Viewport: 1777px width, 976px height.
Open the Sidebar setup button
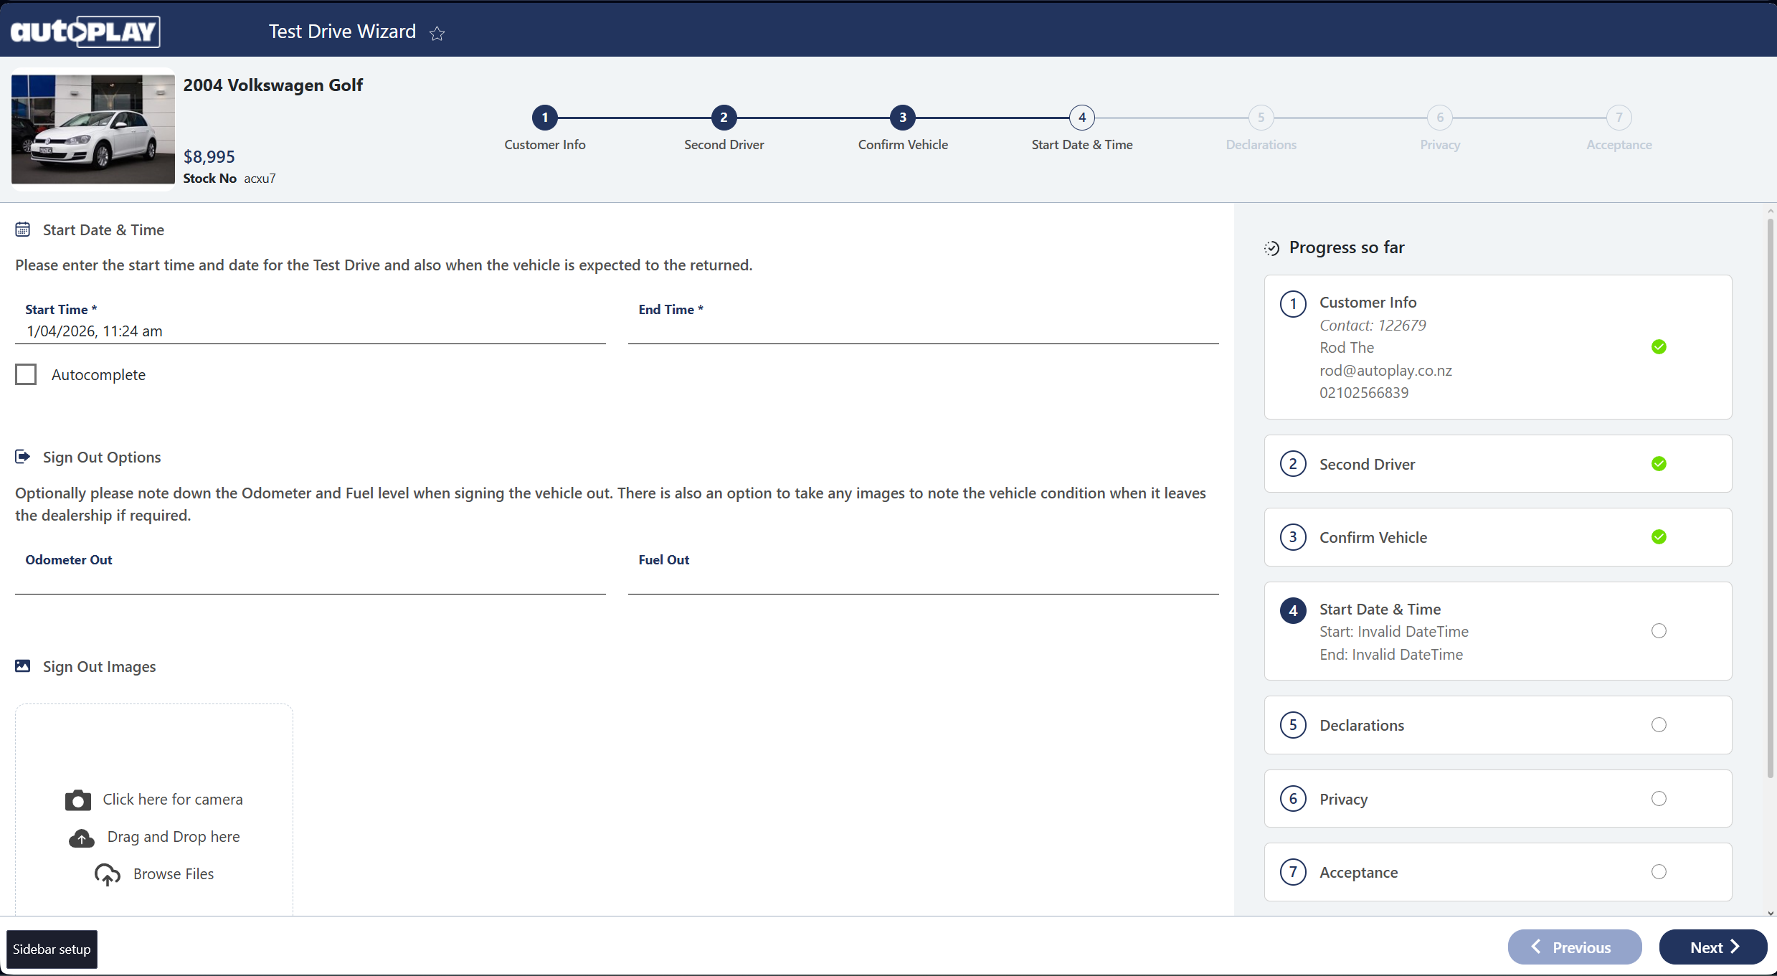[x=52, y=949]
